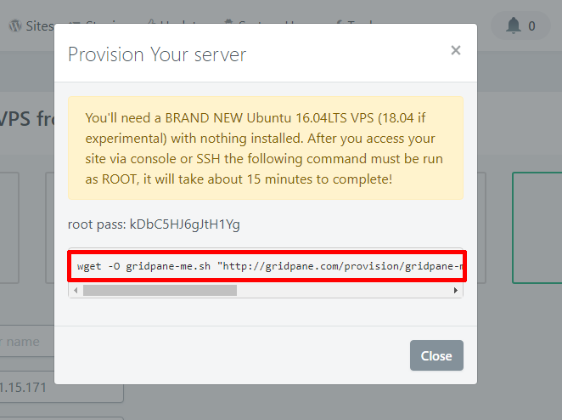Close the Provision Your server dialog with X
This screenshot has width=562, height=420.
[456, 50]
